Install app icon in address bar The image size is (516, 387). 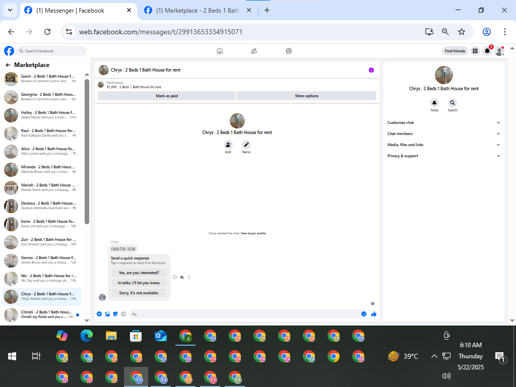coord(429,32)
